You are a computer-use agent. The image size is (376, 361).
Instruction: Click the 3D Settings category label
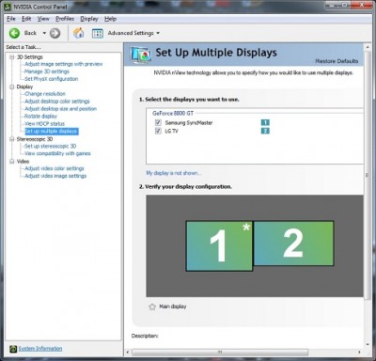click(30, 57)
